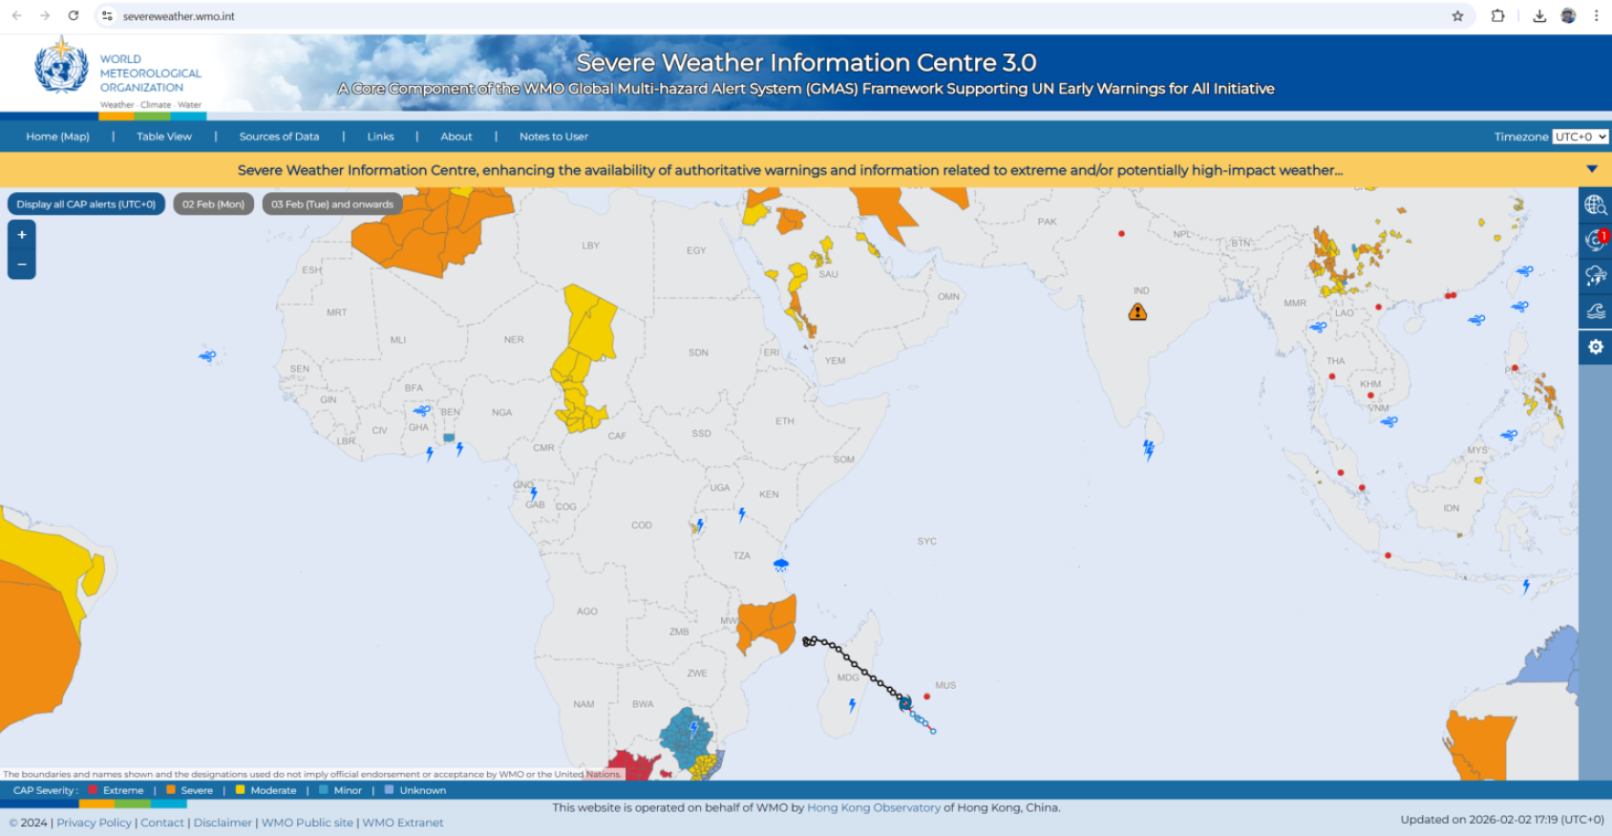Viewport: 1612px width, 836px height.
Task: Click the orange Severe severity swatch
Action: 171,790
